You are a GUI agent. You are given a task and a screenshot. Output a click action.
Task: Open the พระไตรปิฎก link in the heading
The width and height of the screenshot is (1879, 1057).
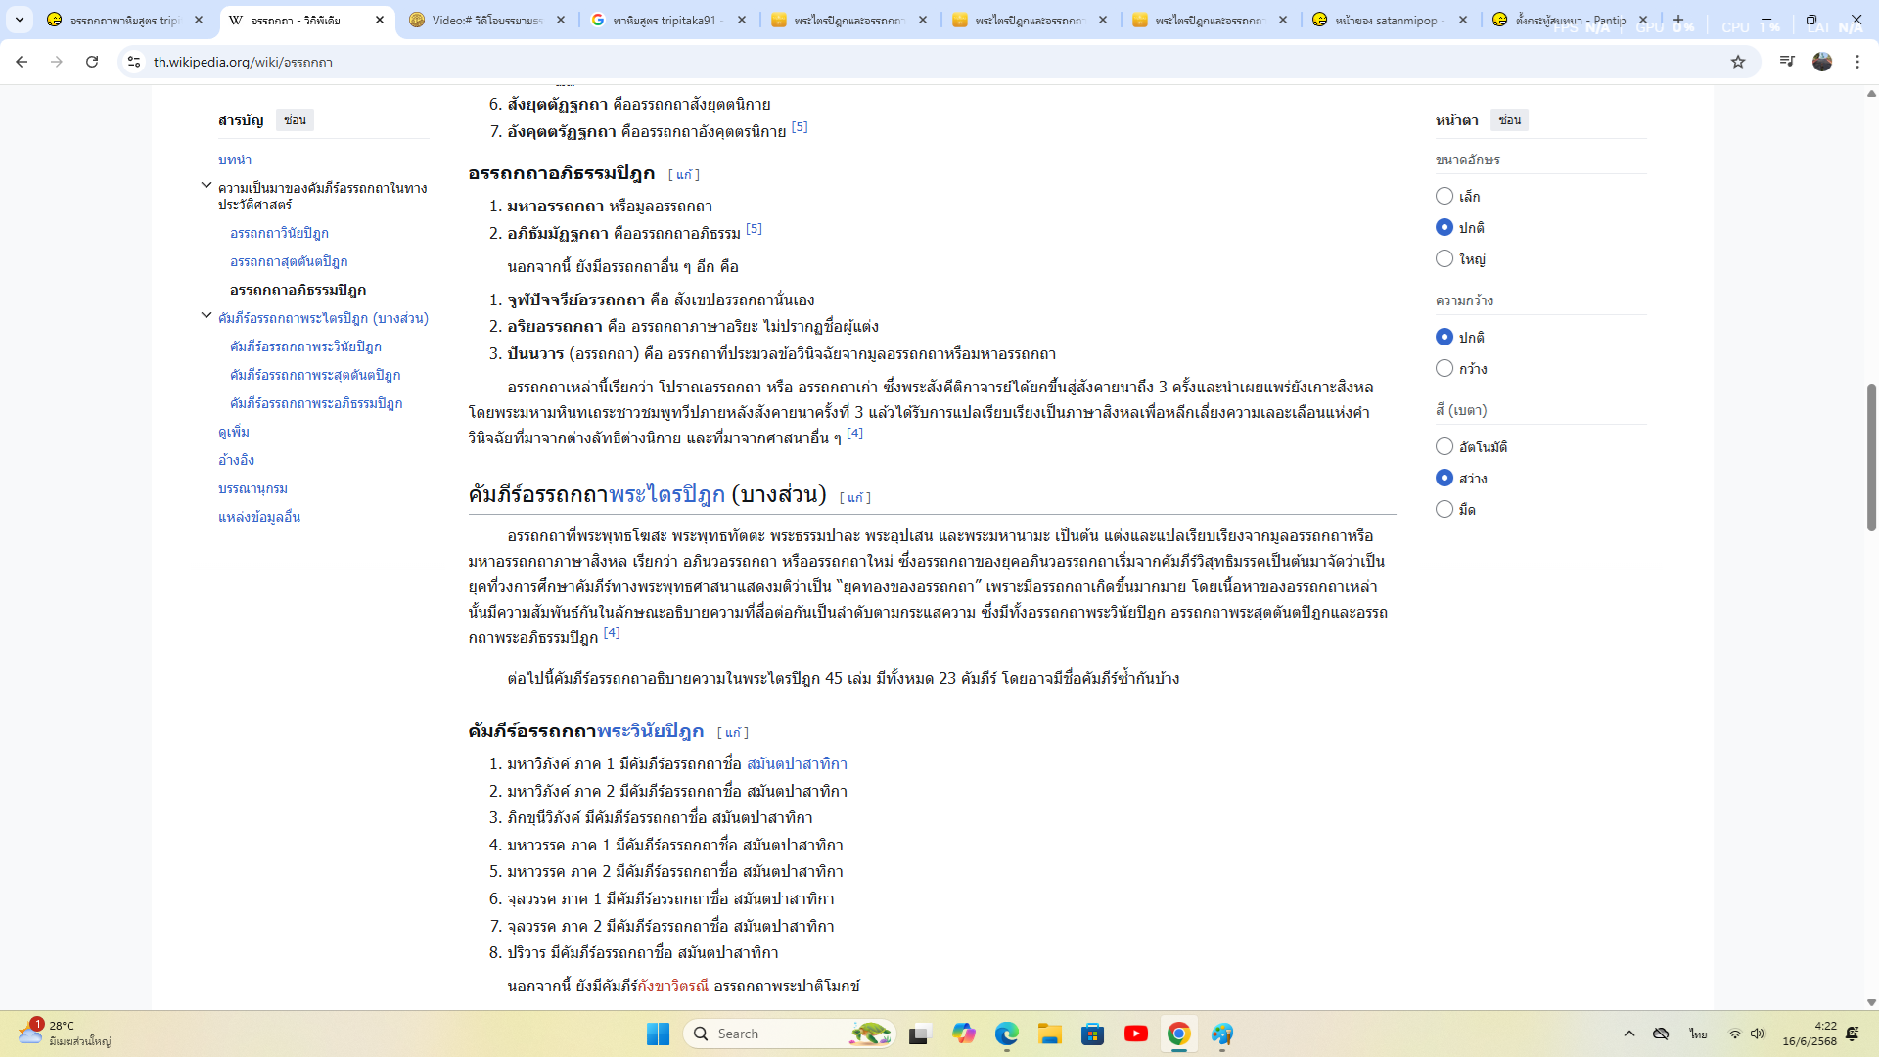[x=666, y=495]
